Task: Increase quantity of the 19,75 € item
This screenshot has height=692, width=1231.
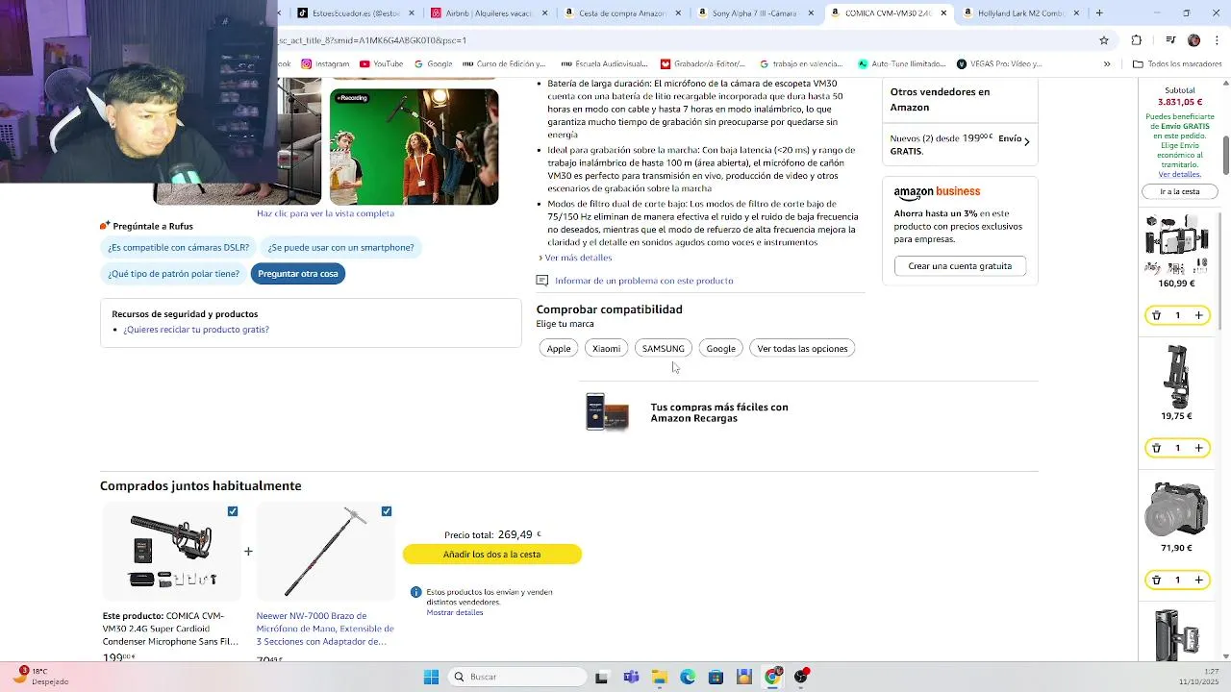Action: 1198,448
